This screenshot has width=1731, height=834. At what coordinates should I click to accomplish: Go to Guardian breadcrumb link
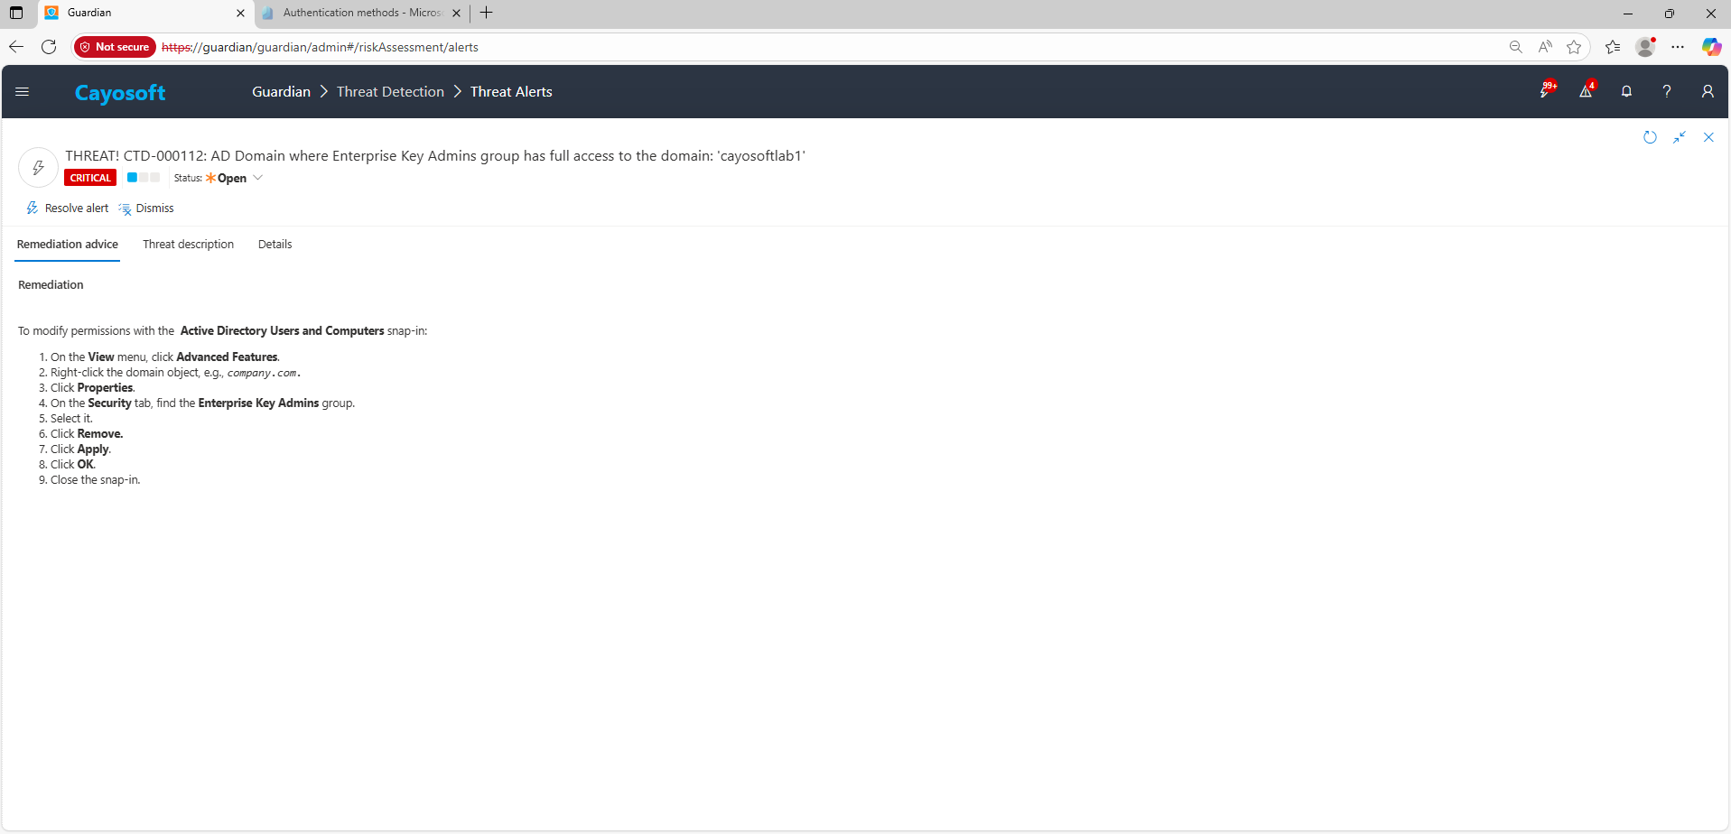tap(281, 92)
